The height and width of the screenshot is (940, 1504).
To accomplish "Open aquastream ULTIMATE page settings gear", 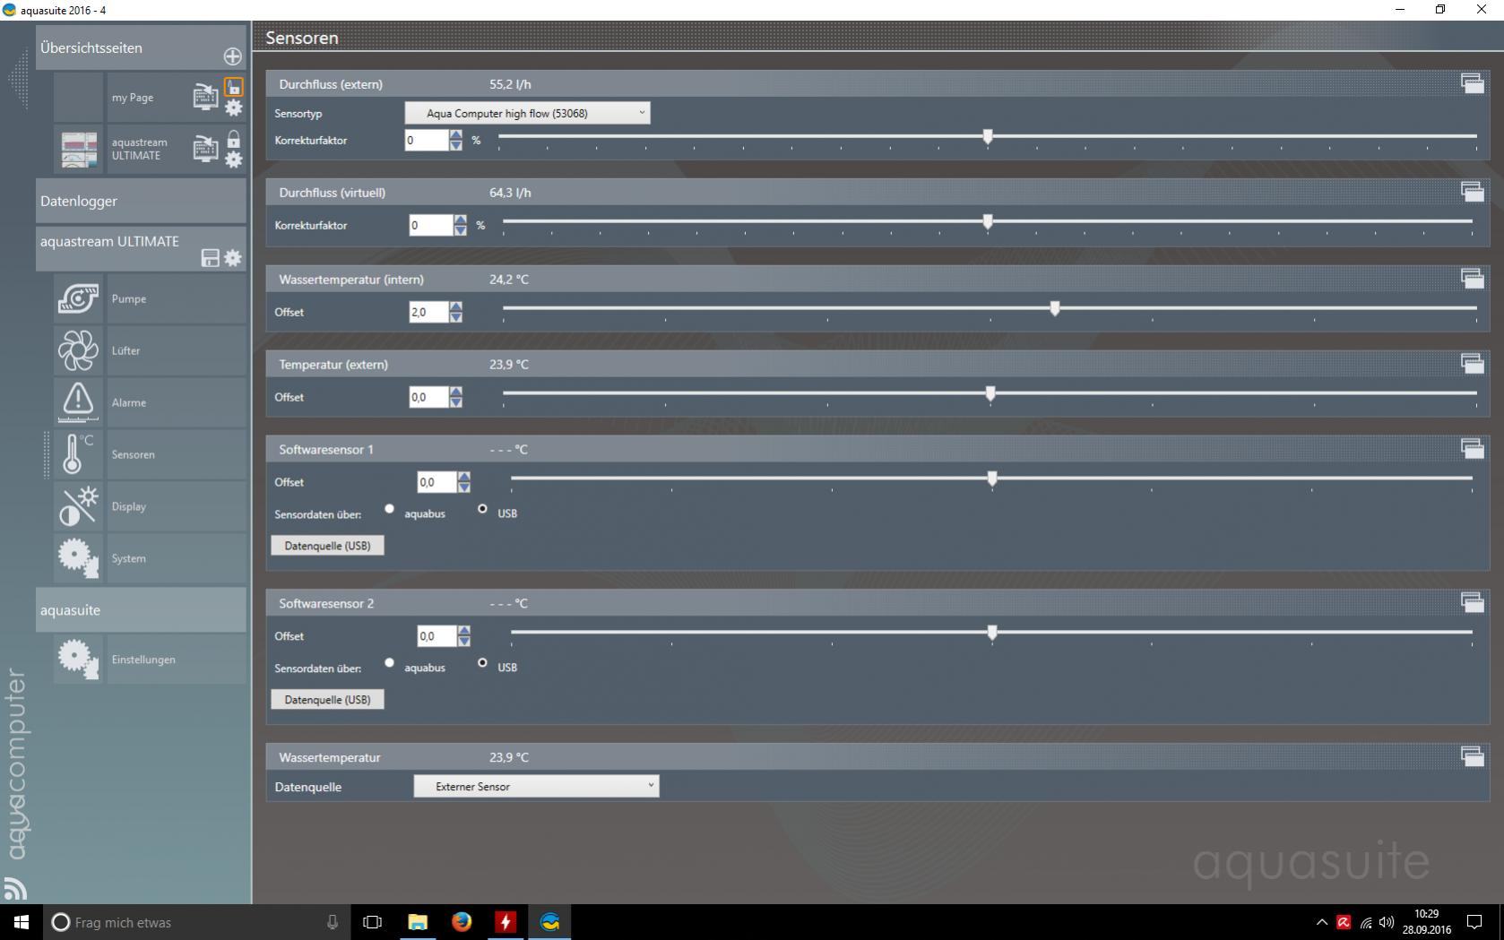I will coord(233,160).
